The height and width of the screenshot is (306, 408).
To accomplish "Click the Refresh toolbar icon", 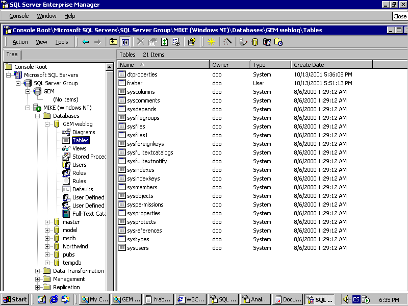I will pos(164,42).
